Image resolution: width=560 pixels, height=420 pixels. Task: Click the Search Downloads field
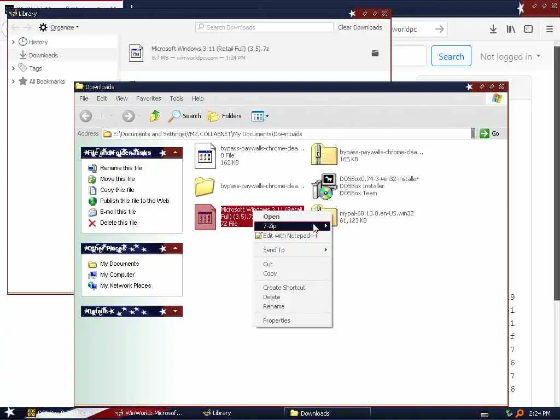tap(264, 27)
